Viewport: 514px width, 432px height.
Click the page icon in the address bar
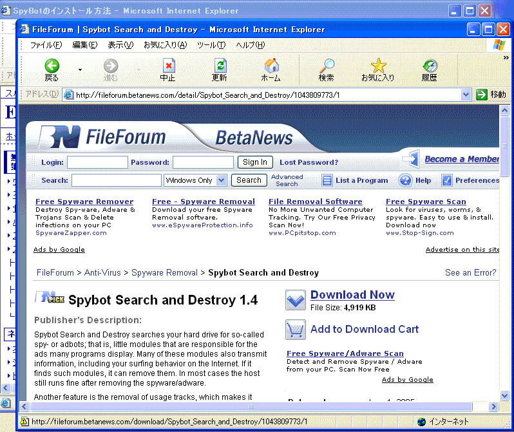tap(68, 95)
